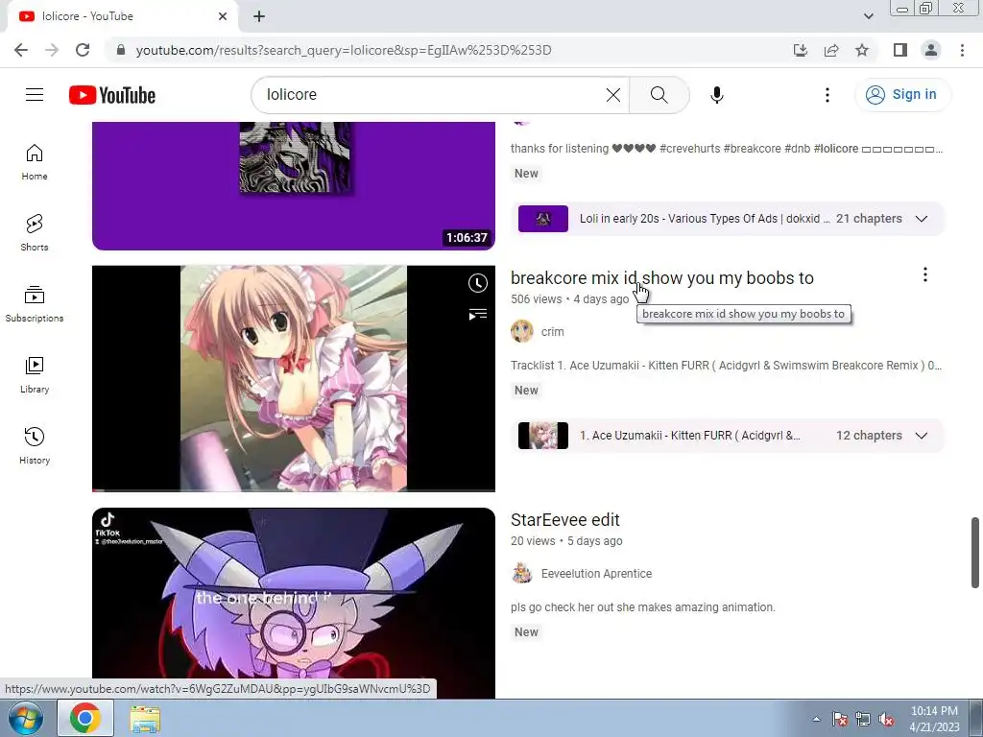
Task: Open Shorts in the sidebar
Action: coord(35,232)
